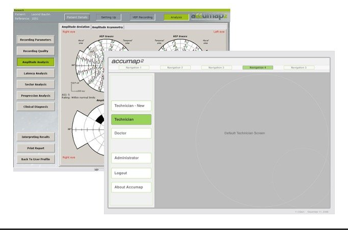Go Back To User Profile

tap(36, 159)
